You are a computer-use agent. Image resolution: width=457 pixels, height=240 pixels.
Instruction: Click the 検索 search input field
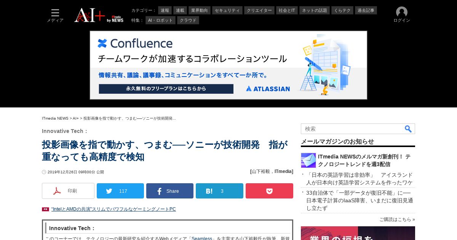(x=352, y=129)
